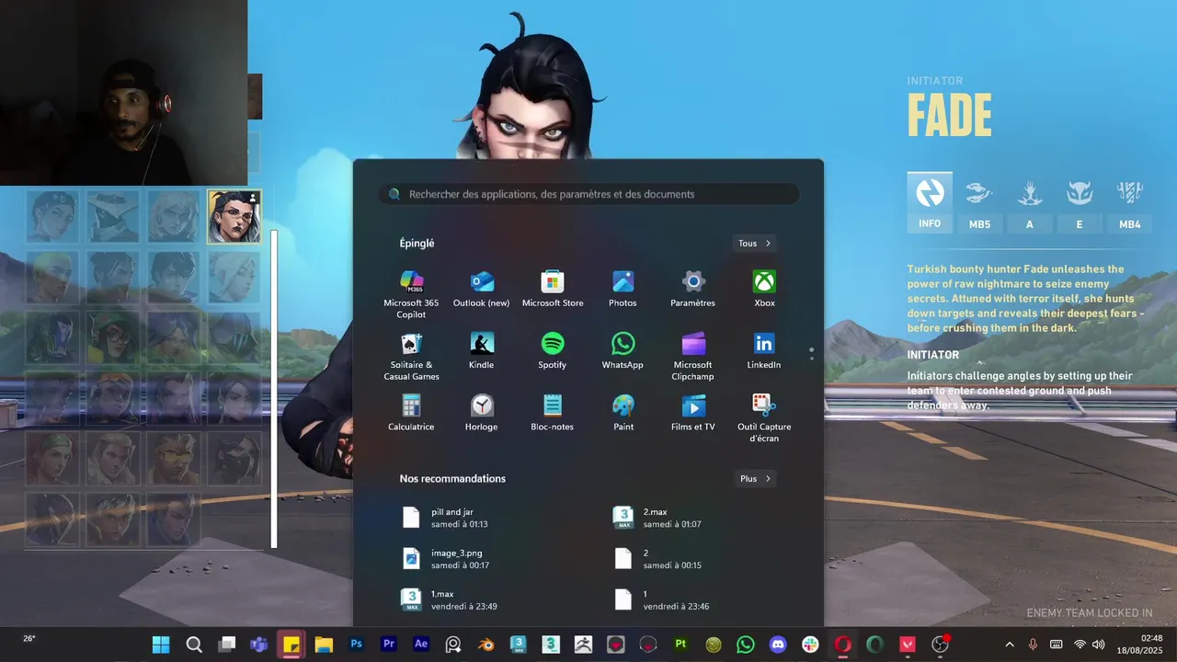Select the INFO ability tab for Fade

point(930,202)
